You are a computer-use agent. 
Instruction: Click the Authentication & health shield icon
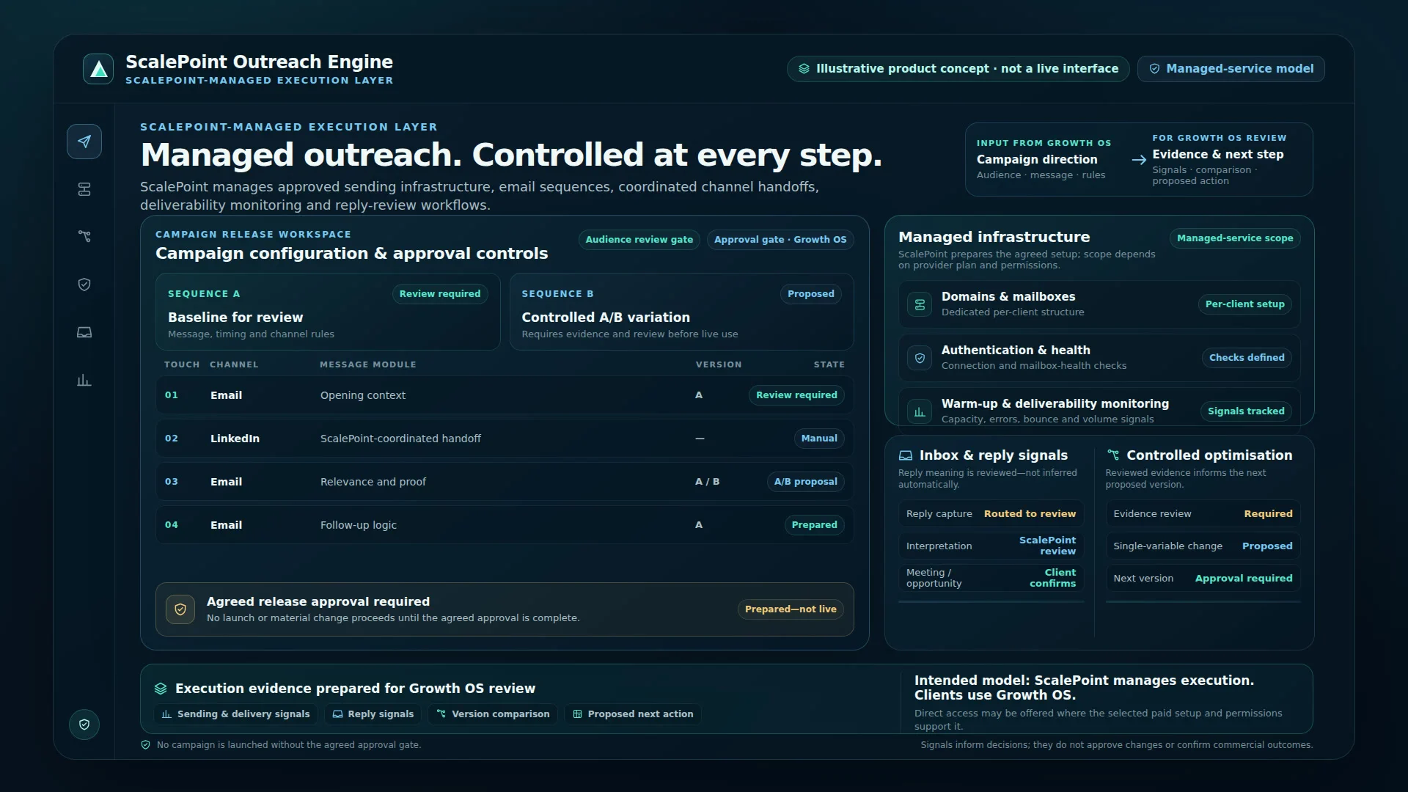coord(920,358)
